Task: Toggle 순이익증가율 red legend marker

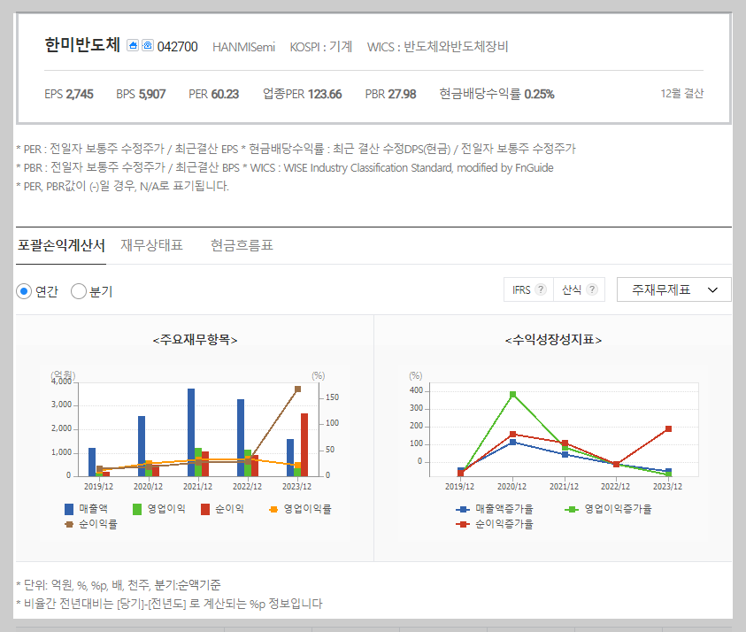Action: (x=463, y=524)
